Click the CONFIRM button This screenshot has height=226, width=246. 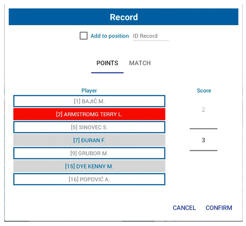tap(219, 208)
